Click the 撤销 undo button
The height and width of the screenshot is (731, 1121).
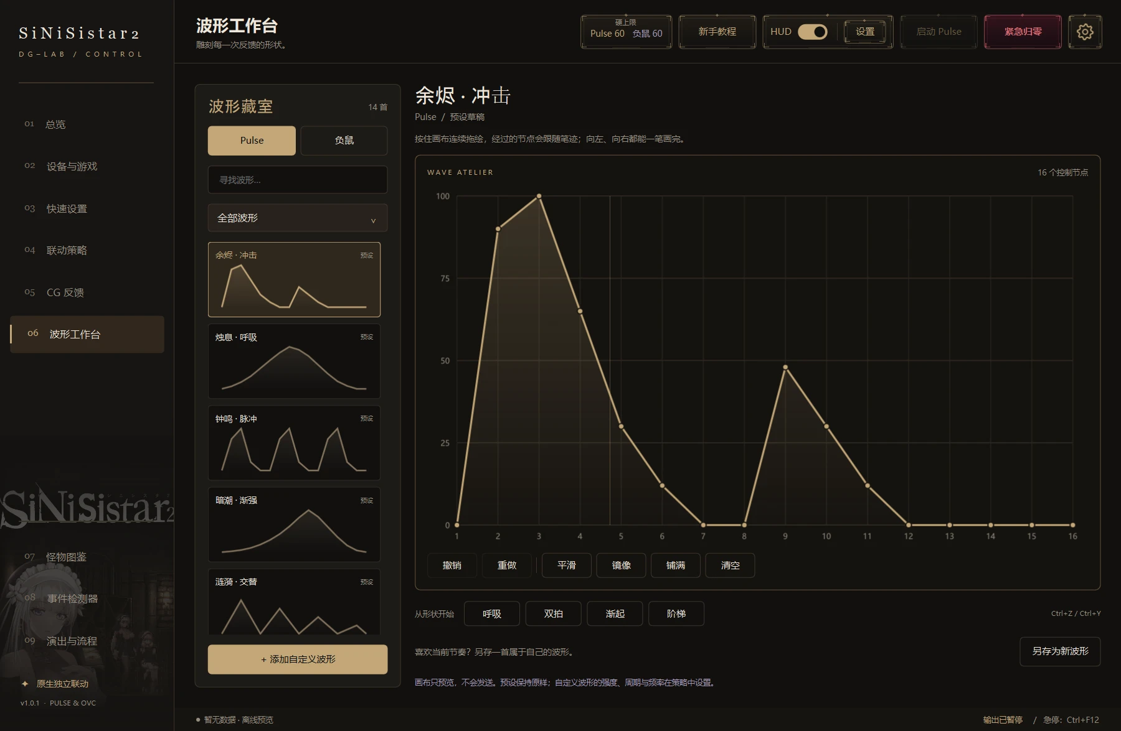[452, 566]
